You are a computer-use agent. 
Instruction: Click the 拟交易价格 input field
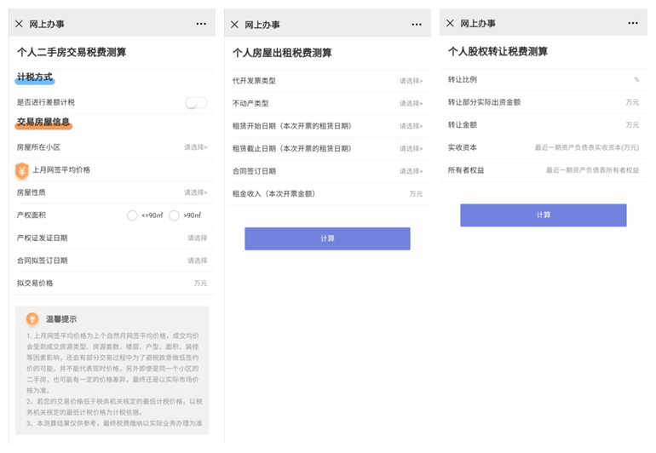170,283
